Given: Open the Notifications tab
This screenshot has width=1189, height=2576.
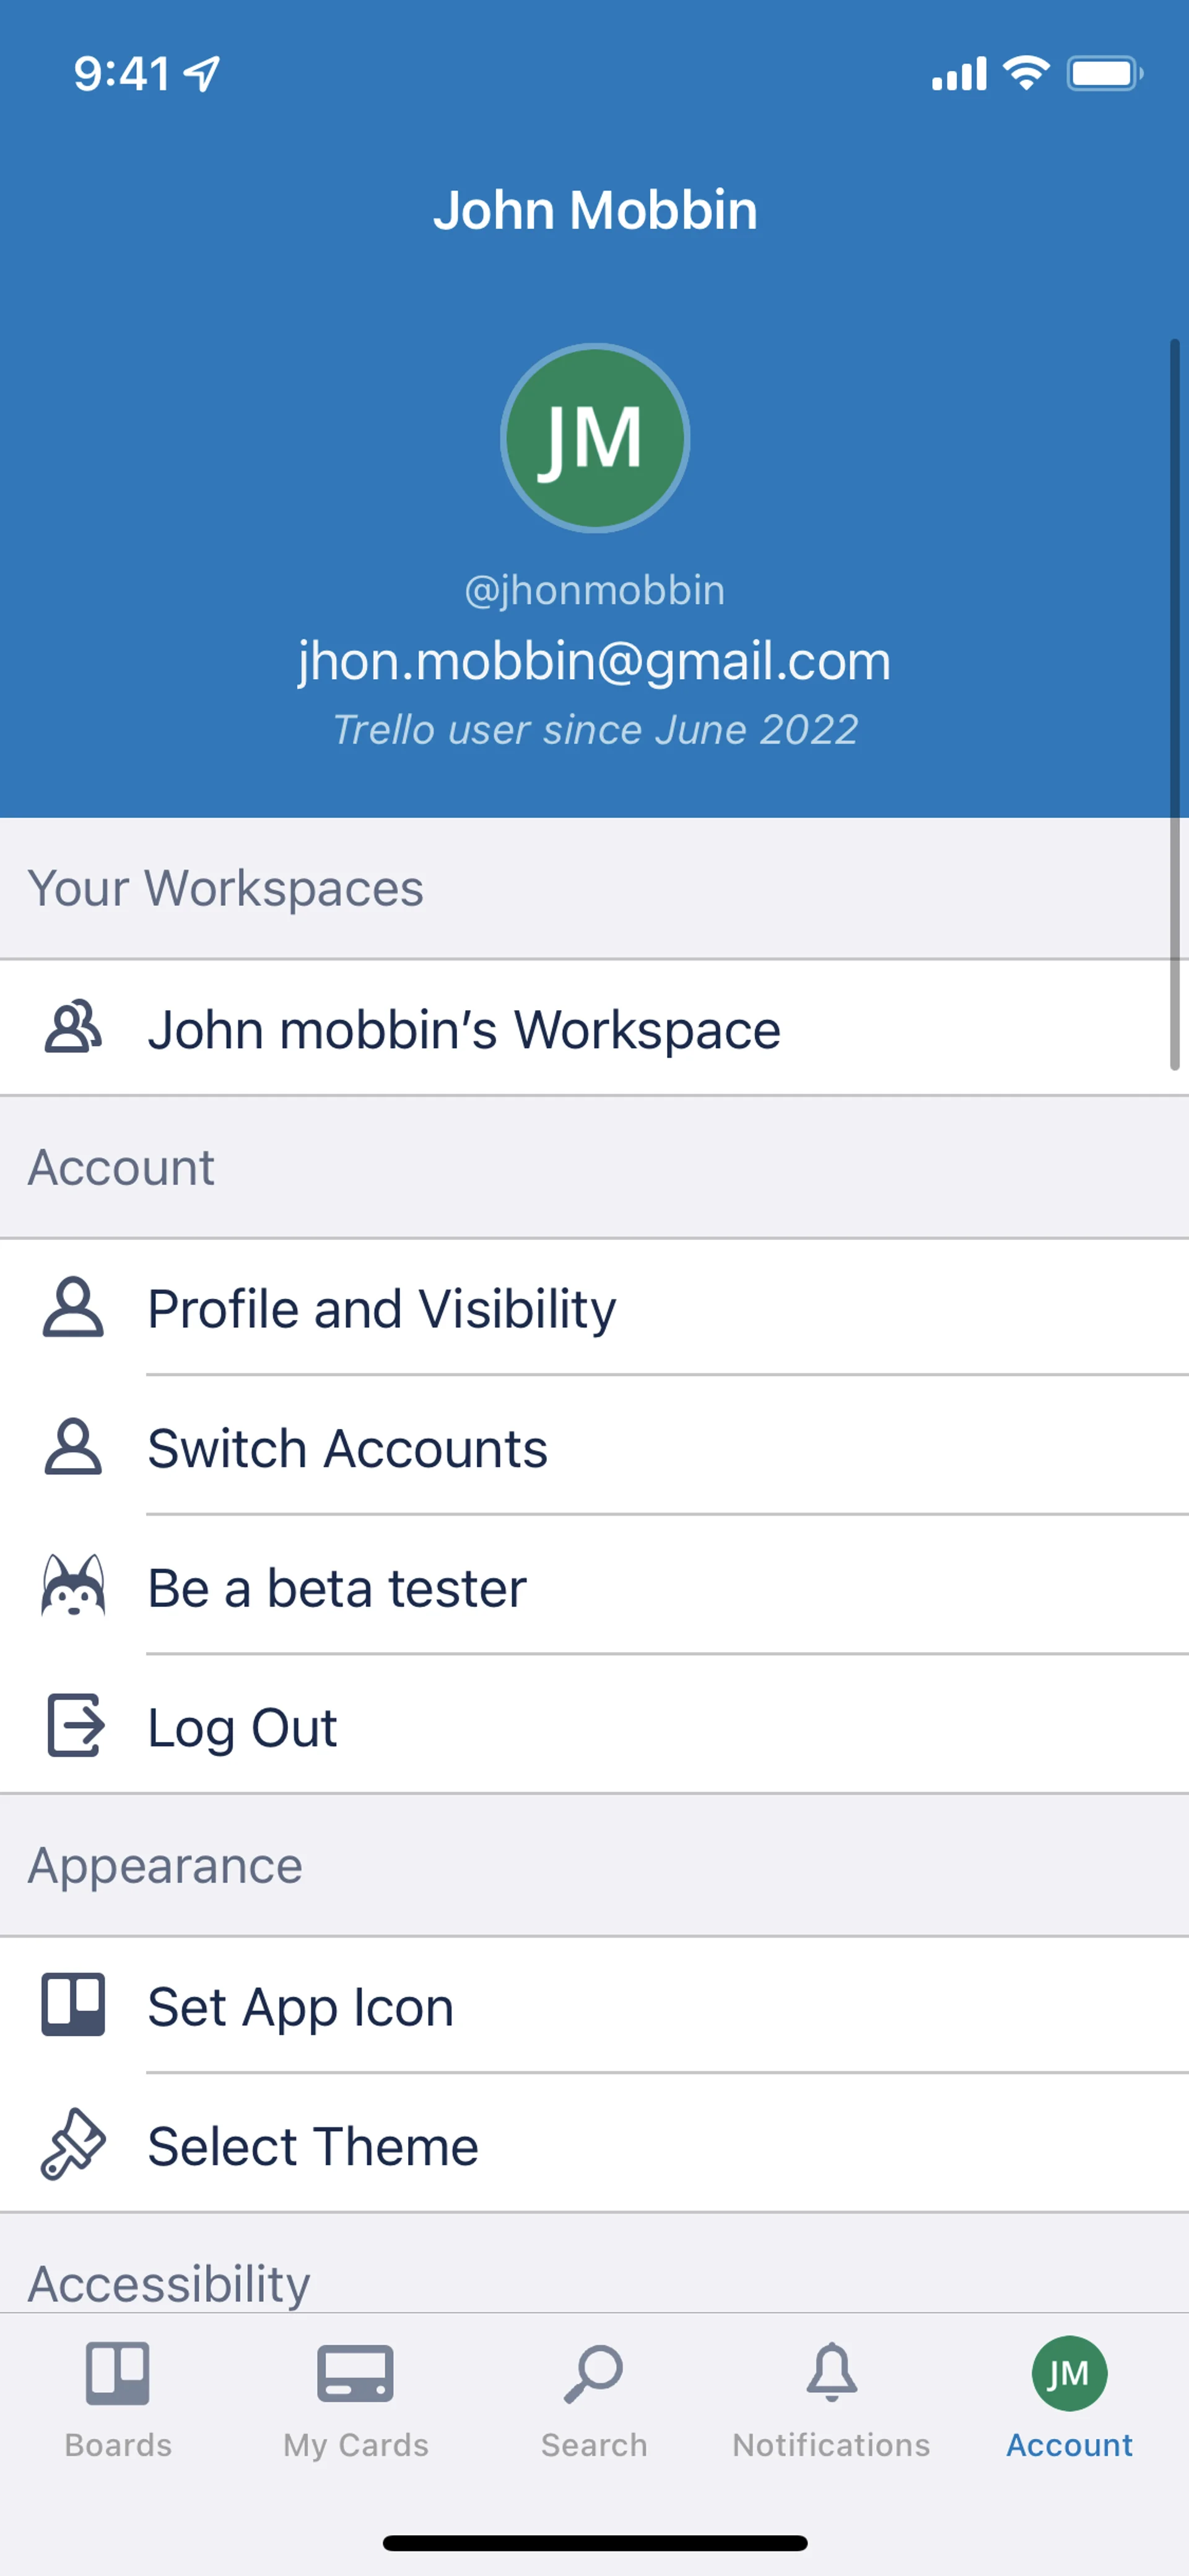Looking at the screenshot, I should click(831, 2400).
